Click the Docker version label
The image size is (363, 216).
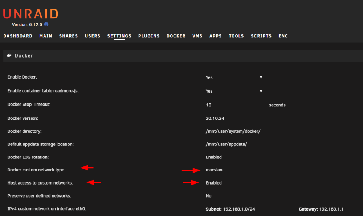coord(23,118)
